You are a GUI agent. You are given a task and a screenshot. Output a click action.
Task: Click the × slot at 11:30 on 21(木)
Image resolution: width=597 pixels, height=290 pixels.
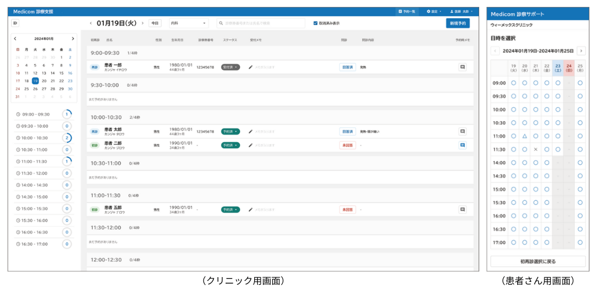[x=536, y=150]
